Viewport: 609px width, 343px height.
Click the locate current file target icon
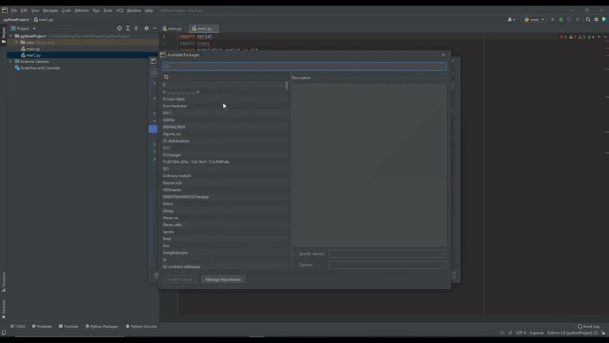coord(119,29)
